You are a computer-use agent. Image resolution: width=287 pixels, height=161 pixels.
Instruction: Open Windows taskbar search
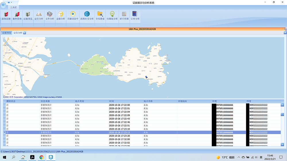[13, 157]
